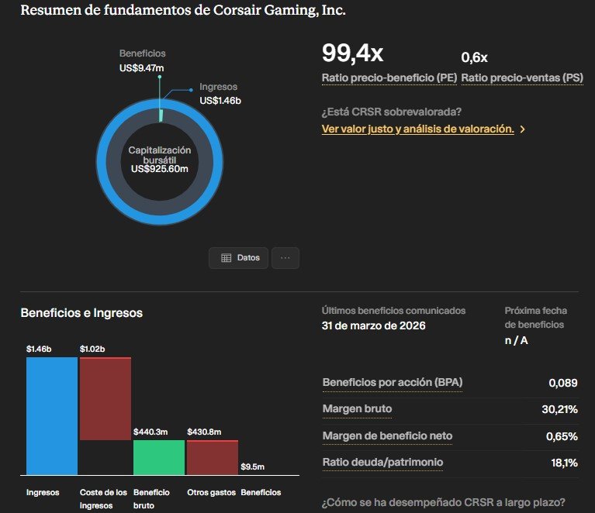This screenshot has width=595, height=513.
Task: Open Ratio deuda/patrimonio definition
Action: click(x=382, y=462)
